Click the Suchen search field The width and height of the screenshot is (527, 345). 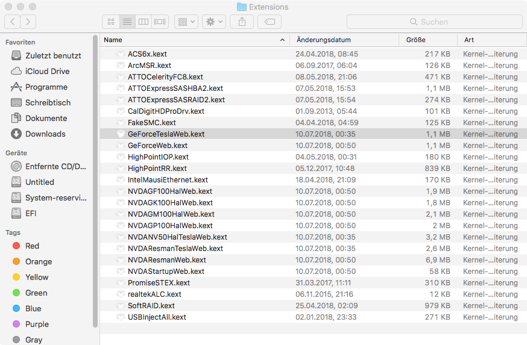pos(435,22)
